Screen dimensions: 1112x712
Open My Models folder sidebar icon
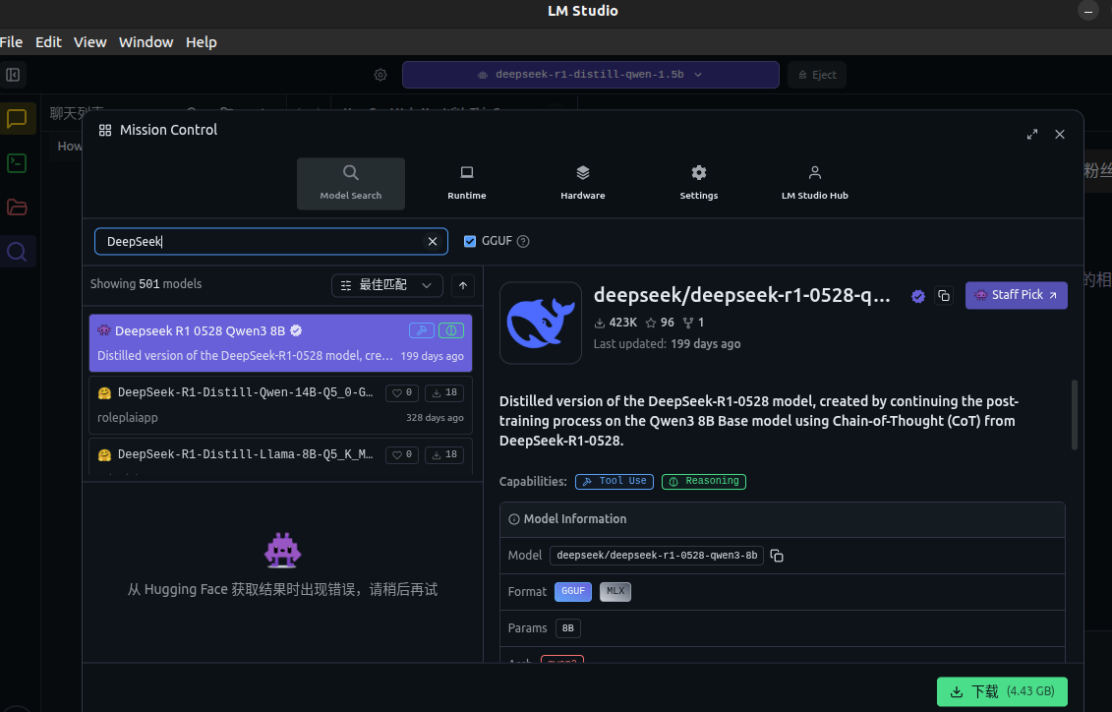[x=17, y=208]
